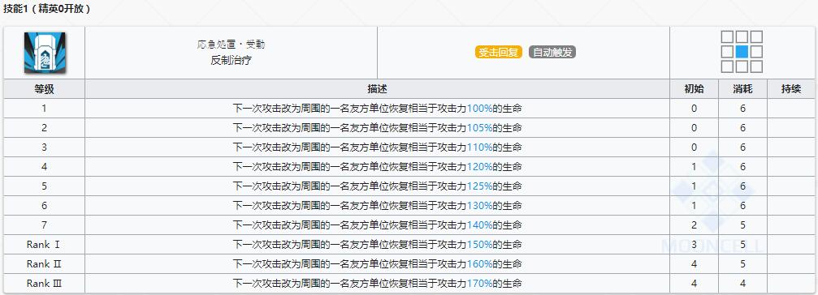Click the 消耗 value 4 in Rank Ⅲ row
Viewport: 818px width, 295px height.
click(742, 284)
